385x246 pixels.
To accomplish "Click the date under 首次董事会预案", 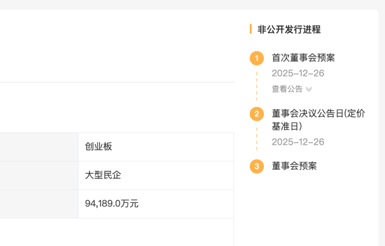I will coord(298,73).
